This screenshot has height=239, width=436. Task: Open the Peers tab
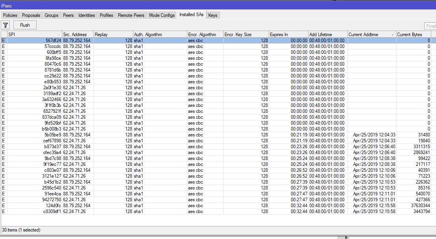pyautogui.click(x=68, y=15)
